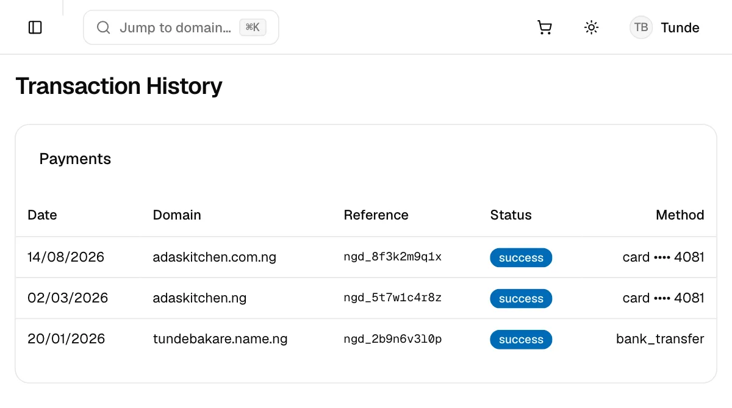Select the date 14/08/2026
The width and height of the screenshot is (732, 408).
pyautogui.click(x=66, y=257)
